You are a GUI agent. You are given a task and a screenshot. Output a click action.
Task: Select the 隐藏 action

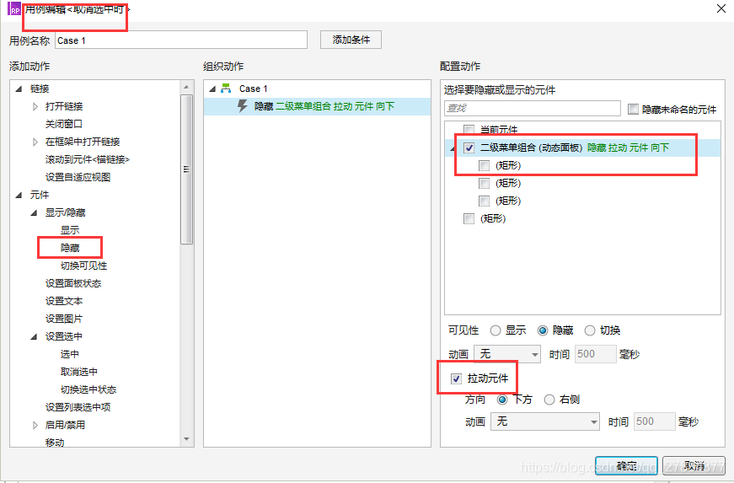point(70,248)
